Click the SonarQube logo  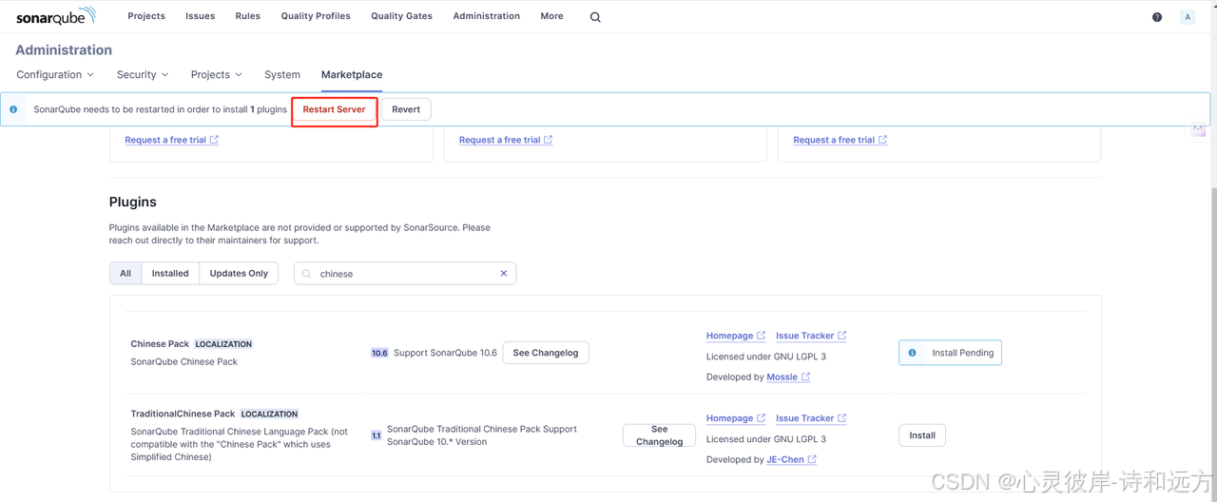click(x=56, y=15)
